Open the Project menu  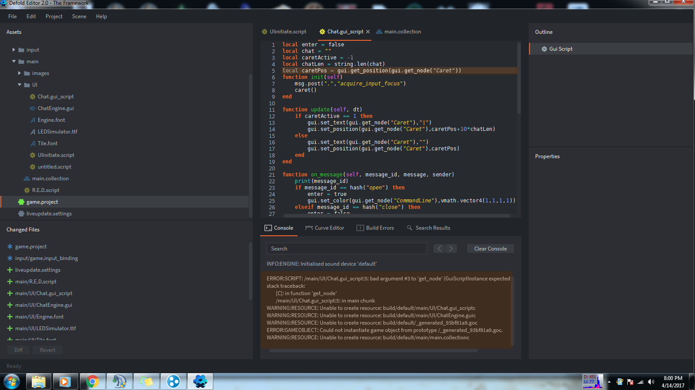pyautogui.click(x=54, y=16)
